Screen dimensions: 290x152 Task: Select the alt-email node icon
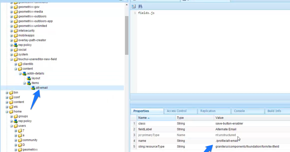click(33, 88)
